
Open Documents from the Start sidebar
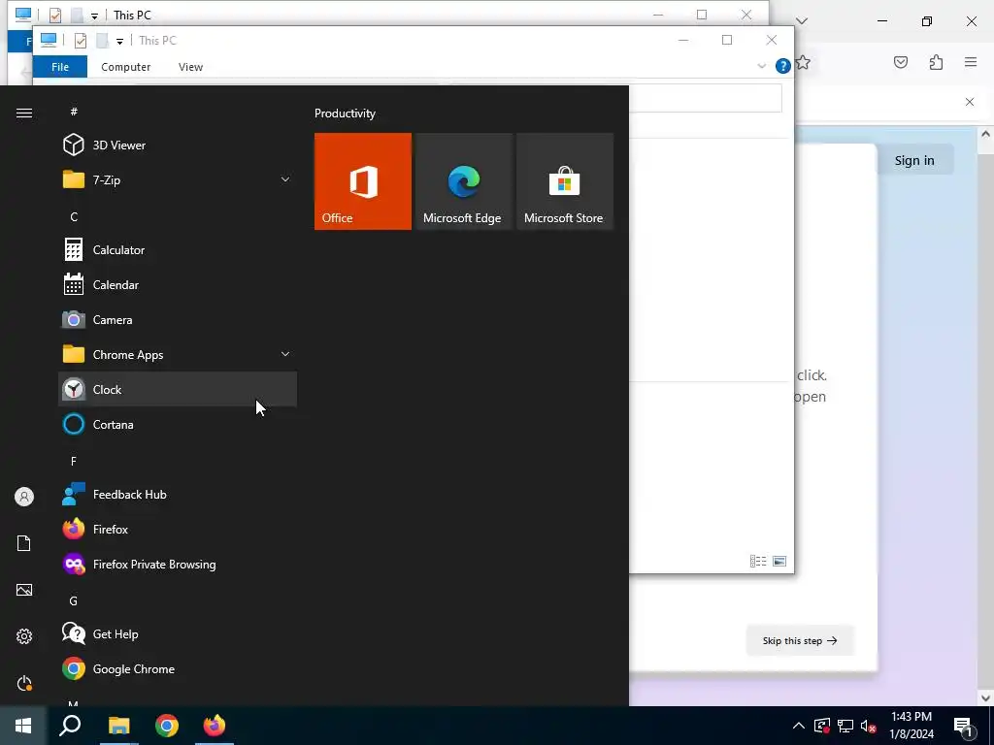pos(24,543)
